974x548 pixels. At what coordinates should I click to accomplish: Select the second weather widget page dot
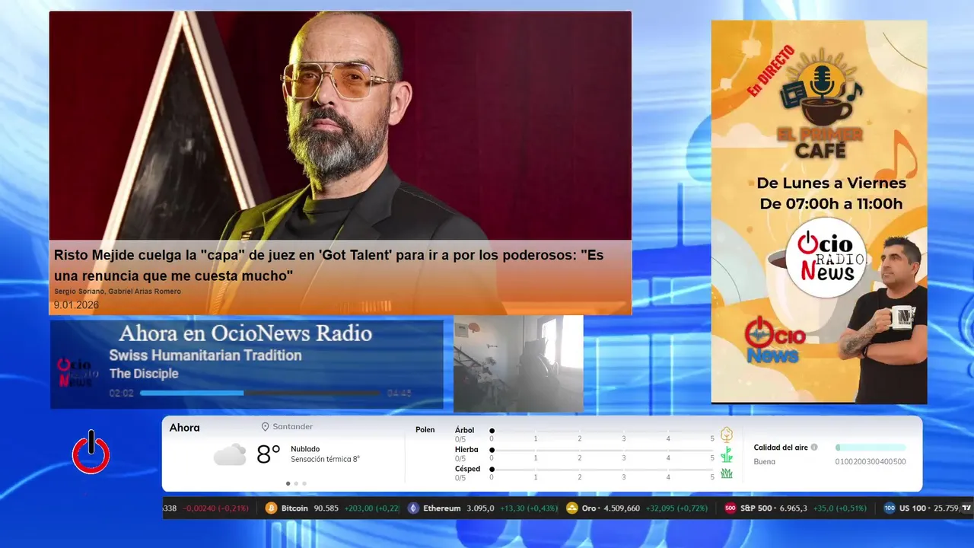coord(296,483)
